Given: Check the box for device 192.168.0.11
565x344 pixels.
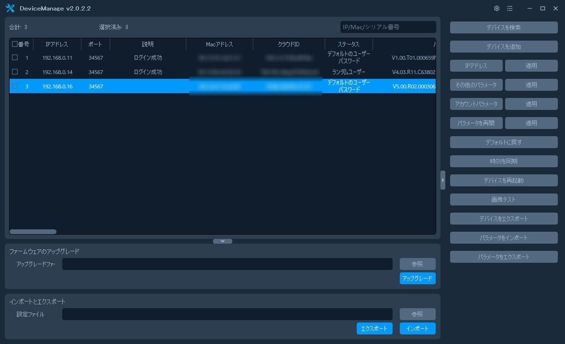Looking at the screenshot, I should 15,57.
